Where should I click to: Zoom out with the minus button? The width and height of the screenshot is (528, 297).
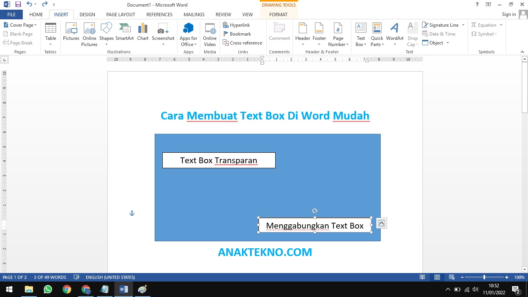tap(462, 277)
